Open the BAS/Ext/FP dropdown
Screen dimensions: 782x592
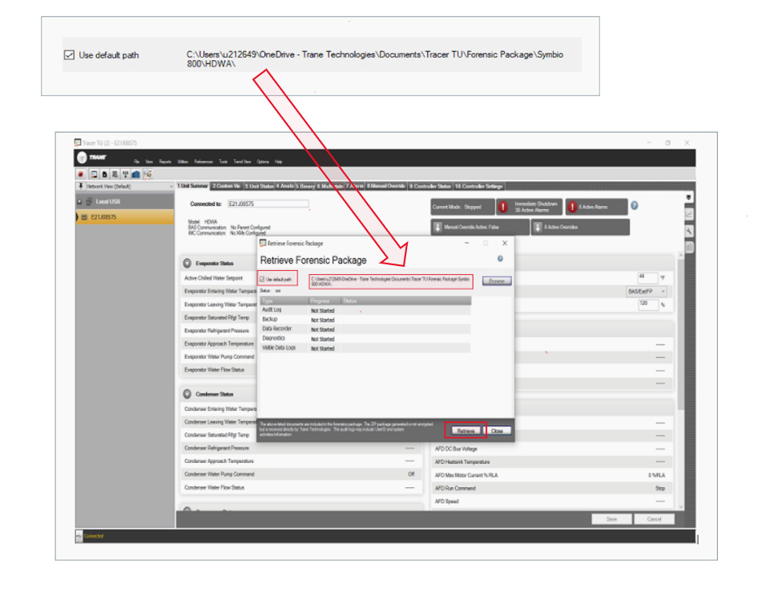[x=647, y=292]
